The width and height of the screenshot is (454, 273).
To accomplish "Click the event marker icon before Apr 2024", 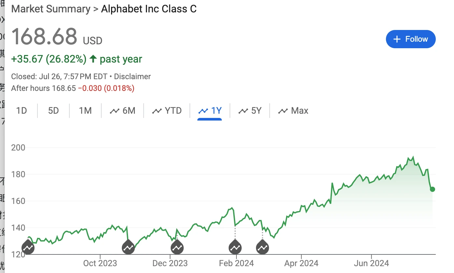I will pyautogui.click(x=262, y=248).
